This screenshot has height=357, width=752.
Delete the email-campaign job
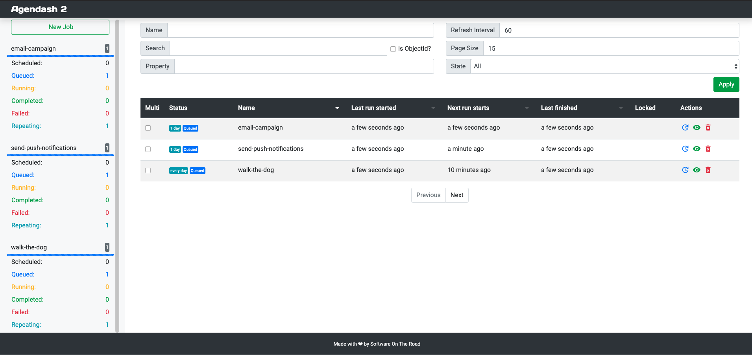708,127
